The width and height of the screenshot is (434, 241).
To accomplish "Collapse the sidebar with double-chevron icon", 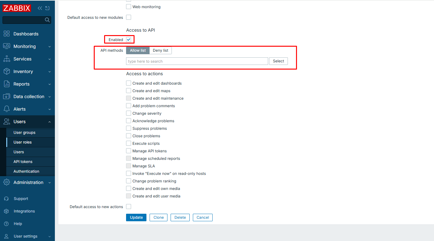I will 40,8.
